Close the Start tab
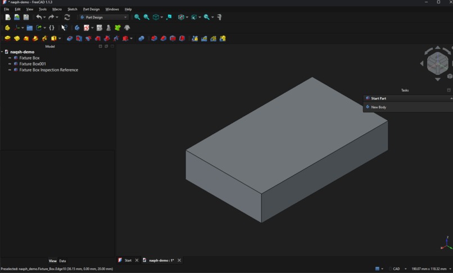 pyautogui.click(x=137, y=261)
